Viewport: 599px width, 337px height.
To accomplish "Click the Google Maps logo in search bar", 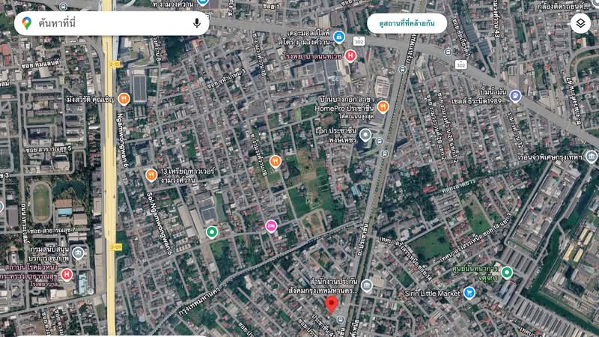I will click(x=27, y=23).
